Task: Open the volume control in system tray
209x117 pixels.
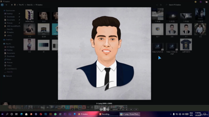Action: [x=183, y=114]
